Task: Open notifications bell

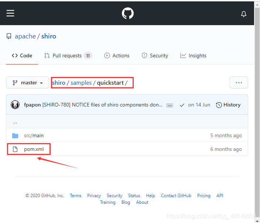Action: pos(244,14)
